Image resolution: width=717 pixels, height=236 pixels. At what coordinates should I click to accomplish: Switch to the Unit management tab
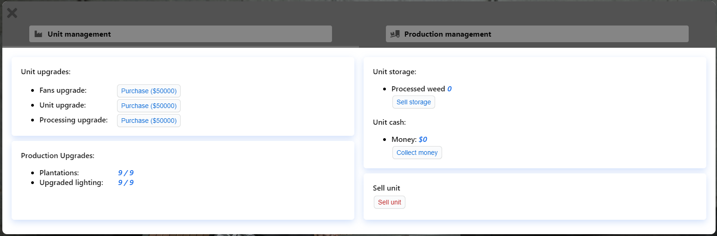(x=180, y=34)
